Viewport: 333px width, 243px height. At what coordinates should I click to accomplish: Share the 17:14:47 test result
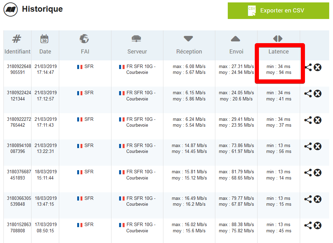click(x=308, y=67)
